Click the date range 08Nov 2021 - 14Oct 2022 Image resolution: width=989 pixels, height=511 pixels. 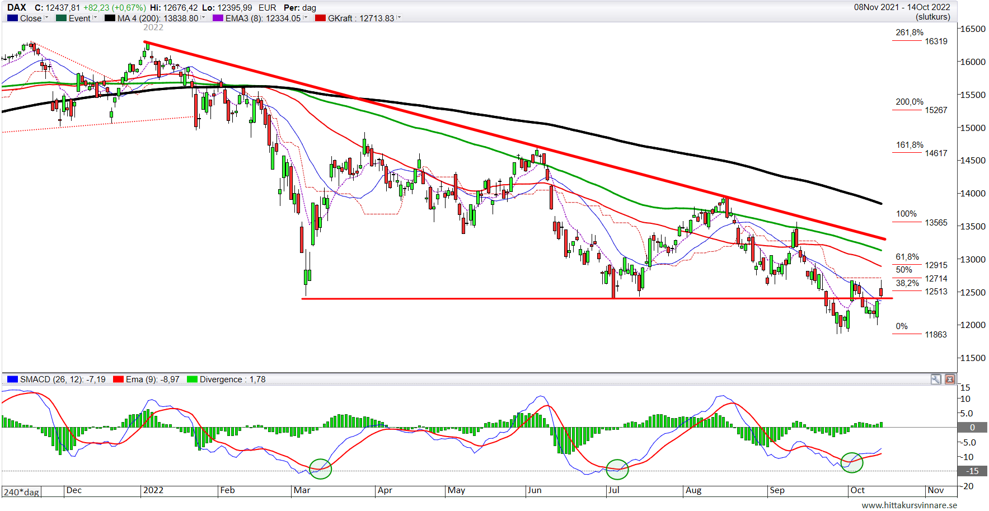tap(902, 7)
